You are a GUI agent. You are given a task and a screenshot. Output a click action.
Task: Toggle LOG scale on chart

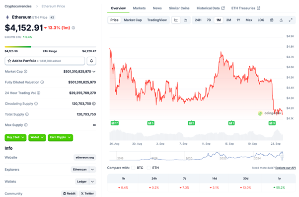[261, 20]
